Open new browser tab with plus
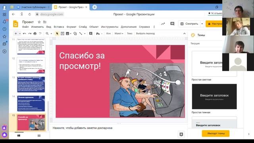The image size is (254, 143). point(94,7)
